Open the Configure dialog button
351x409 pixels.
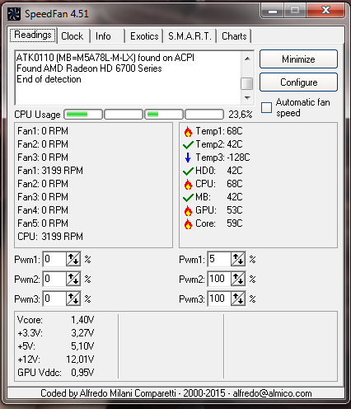[298, 82]
